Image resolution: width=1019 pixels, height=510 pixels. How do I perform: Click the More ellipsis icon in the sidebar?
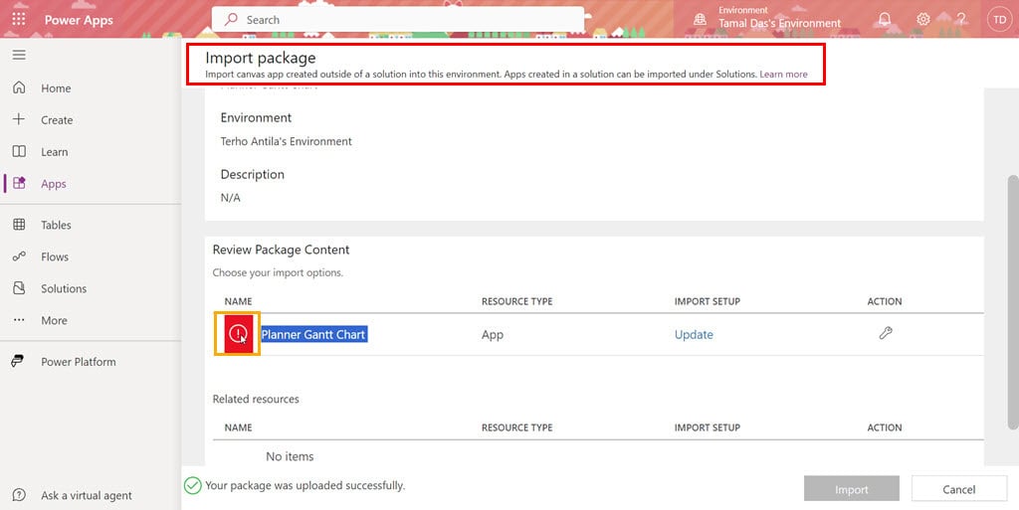(x=20, y=320)
